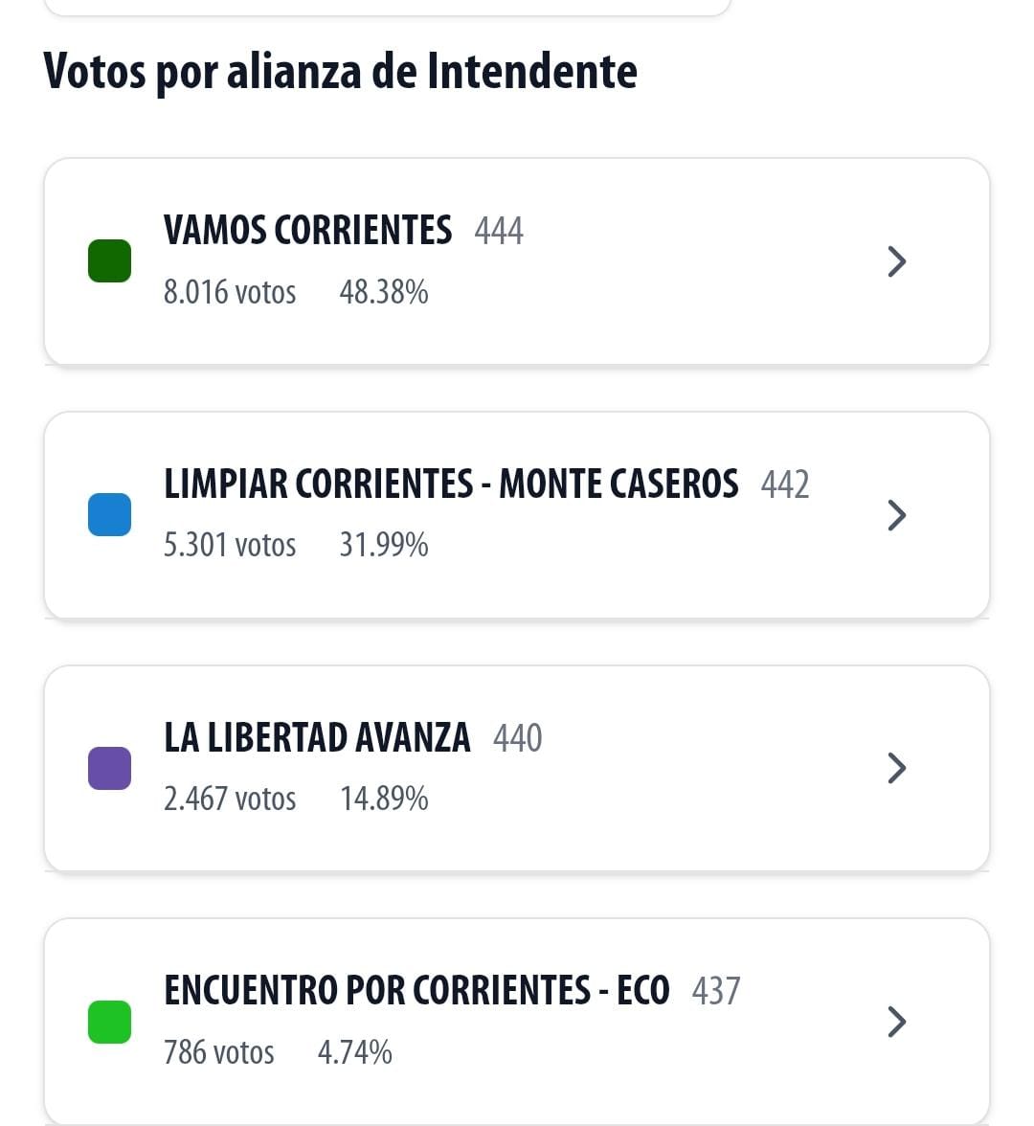
Task: Click the blue Limpiar Corrientes color square
Action: [x=109, y=515]
